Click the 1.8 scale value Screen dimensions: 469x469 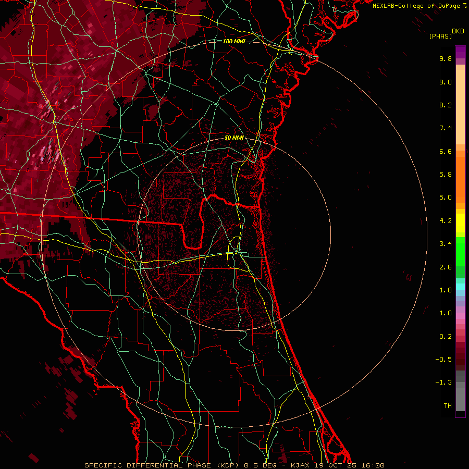coord(446,290)
